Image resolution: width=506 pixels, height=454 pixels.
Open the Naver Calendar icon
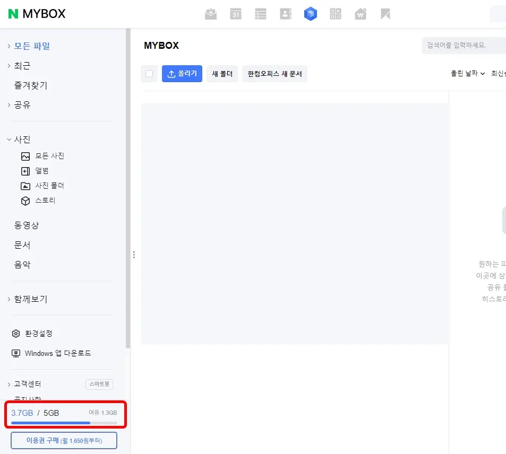click(236, 14)
